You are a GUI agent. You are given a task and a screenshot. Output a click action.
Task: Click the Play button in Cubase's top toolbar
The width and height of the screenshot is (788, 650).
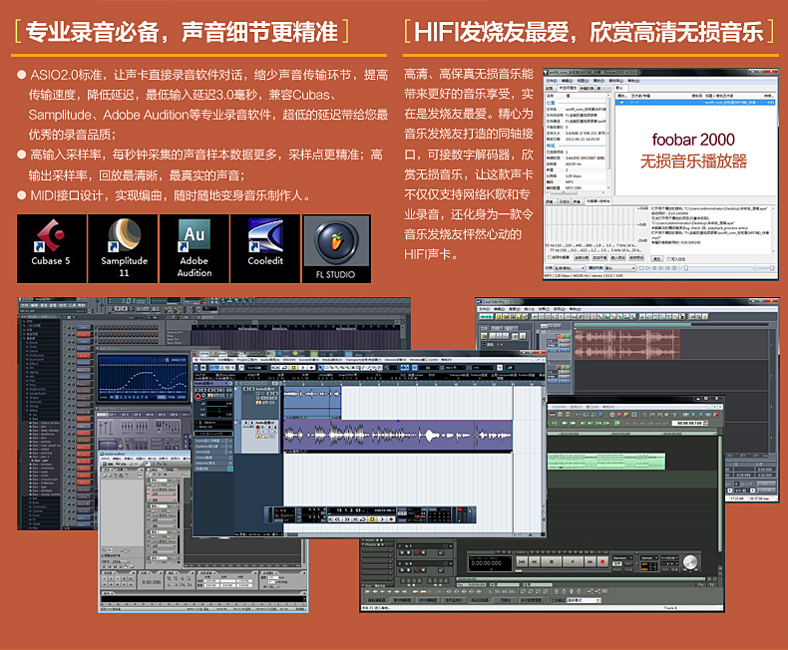pos(303,367)
